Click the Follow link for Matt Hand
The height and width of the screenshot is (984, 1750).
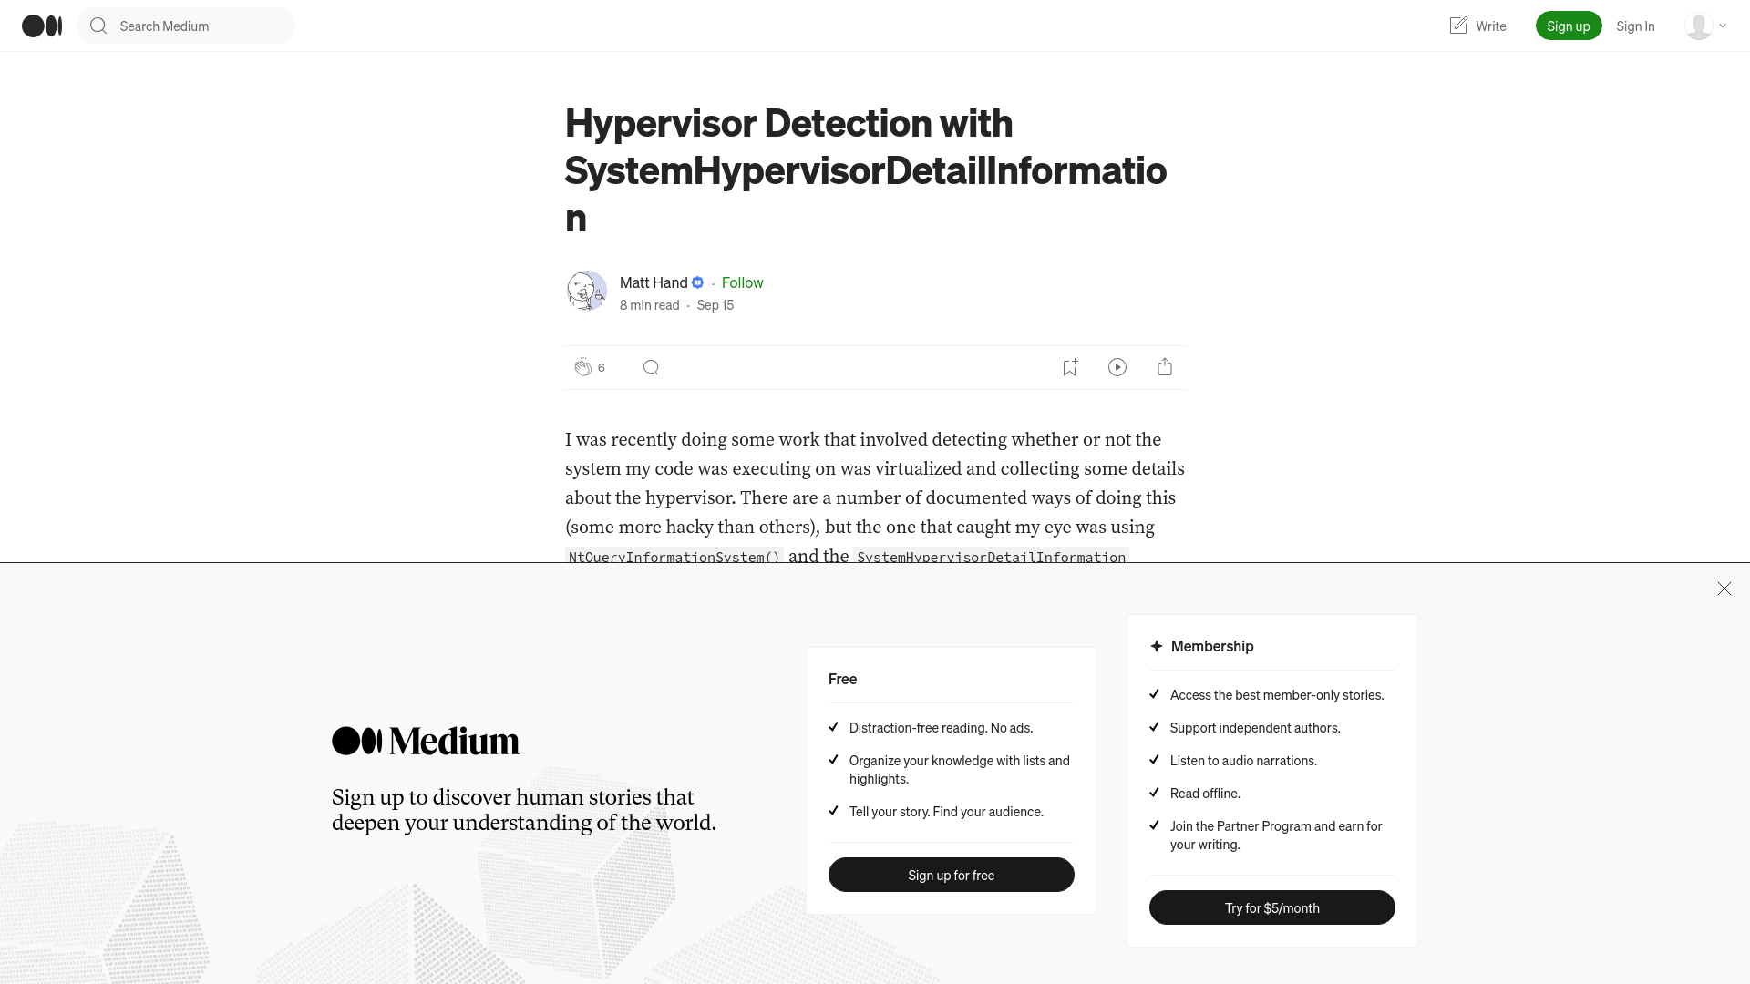pyautogui.click(x=743, y=282)
